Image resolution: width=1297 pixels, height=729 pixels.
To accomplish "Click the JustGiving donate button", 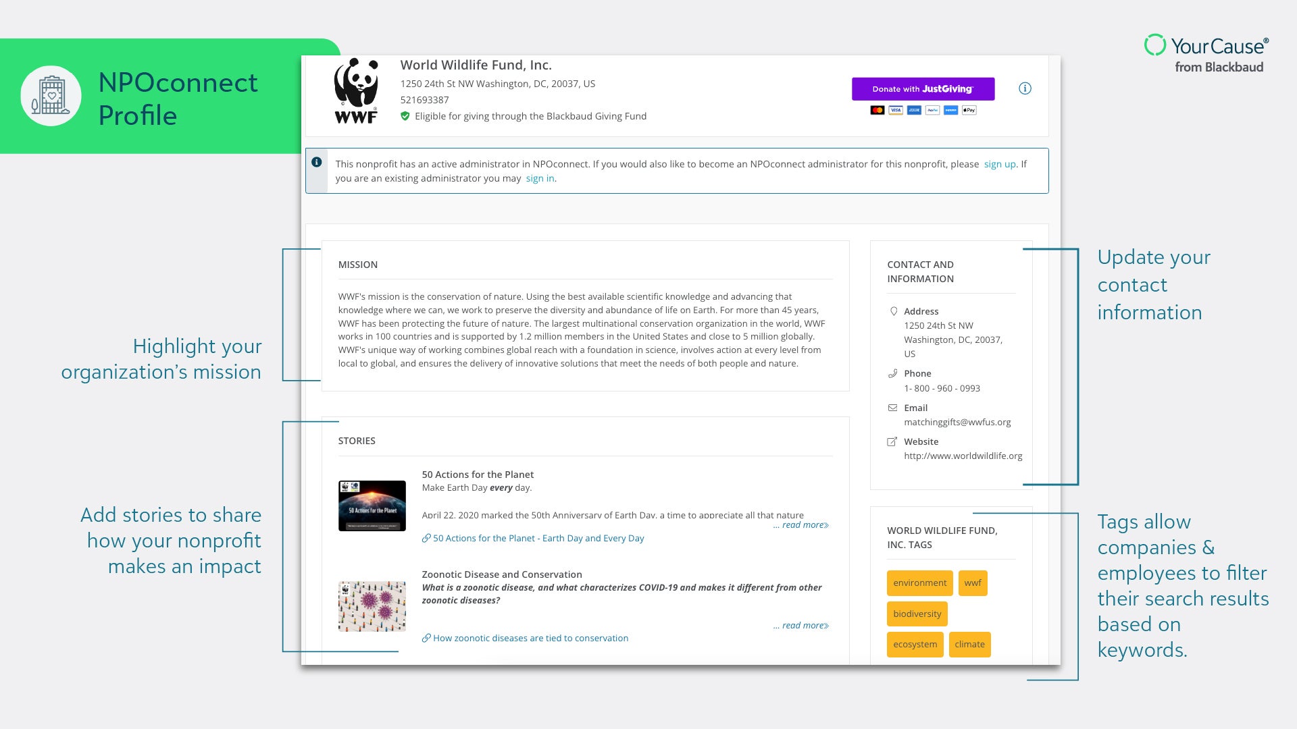I will tap(925, 88).
